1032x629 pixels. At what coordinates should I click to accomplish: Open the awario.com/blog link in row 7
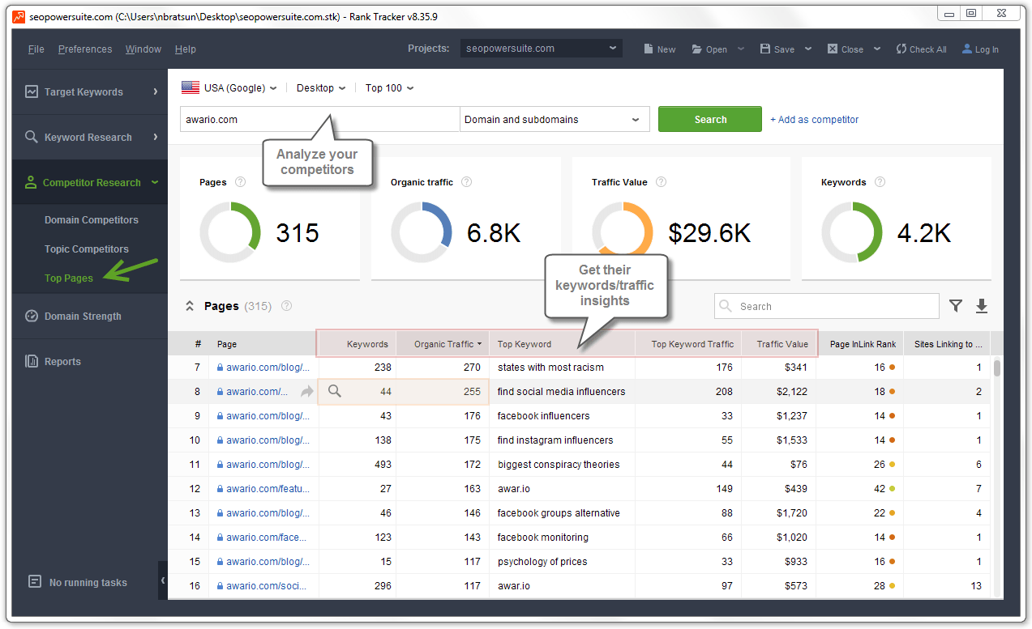[x=268, y=367]
